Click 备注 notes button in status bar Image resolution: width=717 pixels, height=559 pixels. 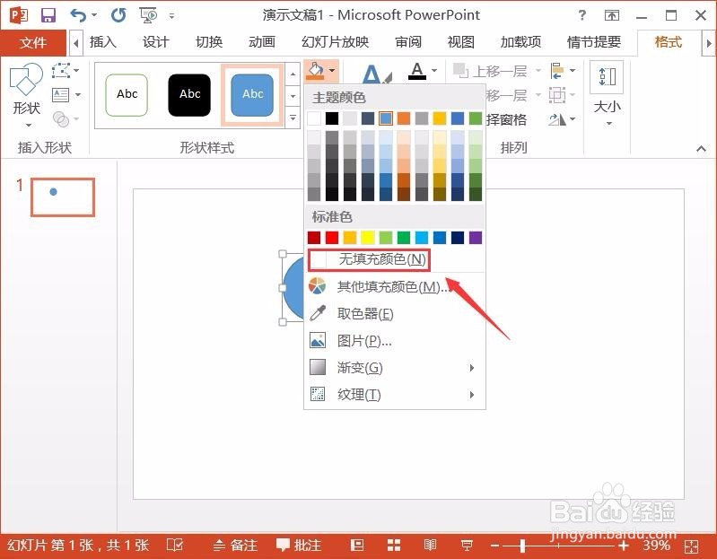pos(236,546)
